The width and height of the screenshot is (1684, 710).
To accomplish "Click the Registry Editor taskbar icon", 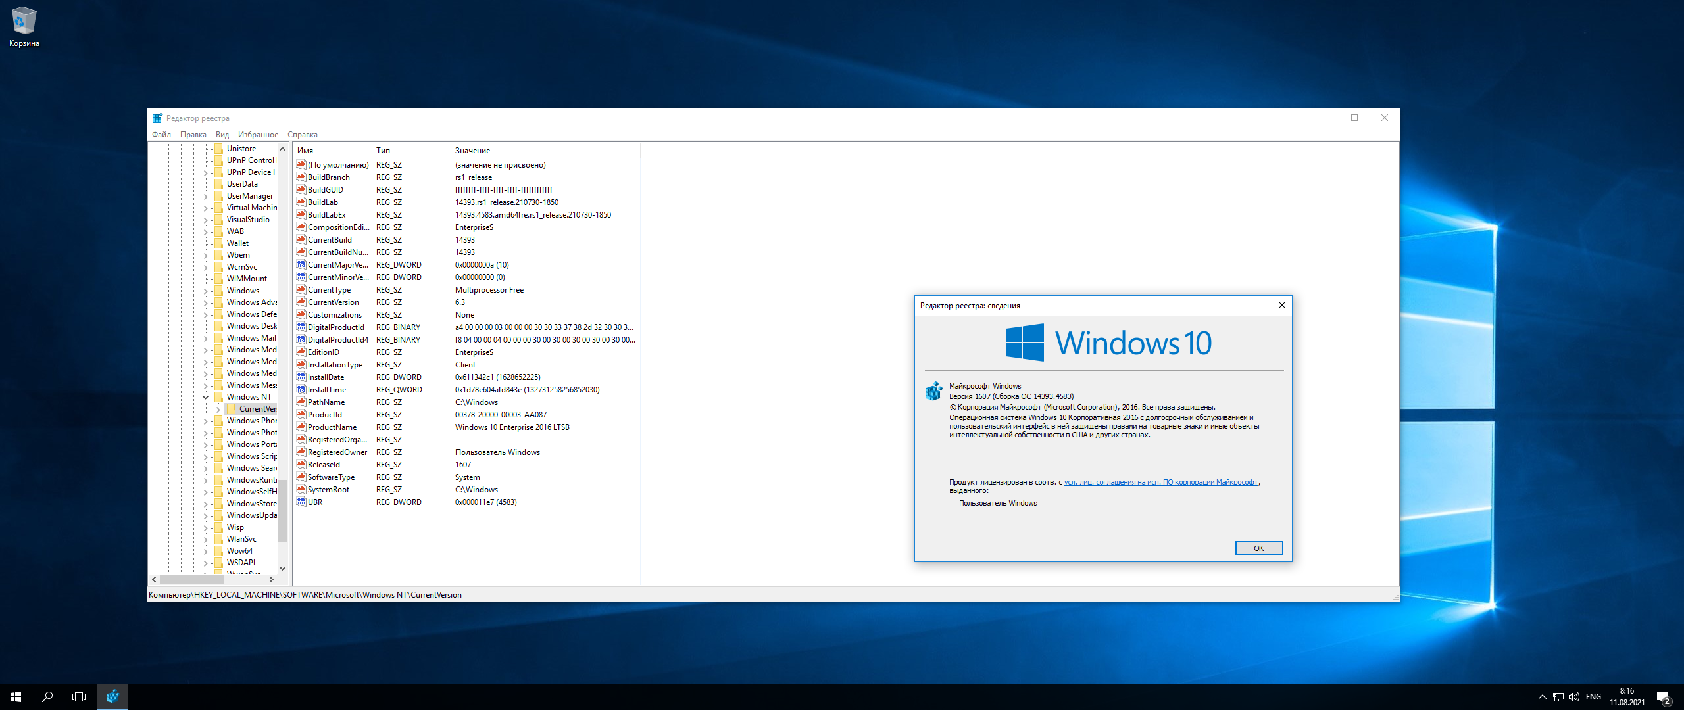I will coord(112,697).
